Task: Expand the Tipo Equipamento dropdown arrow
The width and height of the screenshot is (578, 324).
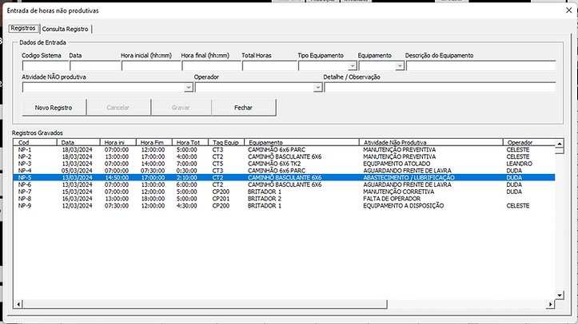Action: pos(353,66)
